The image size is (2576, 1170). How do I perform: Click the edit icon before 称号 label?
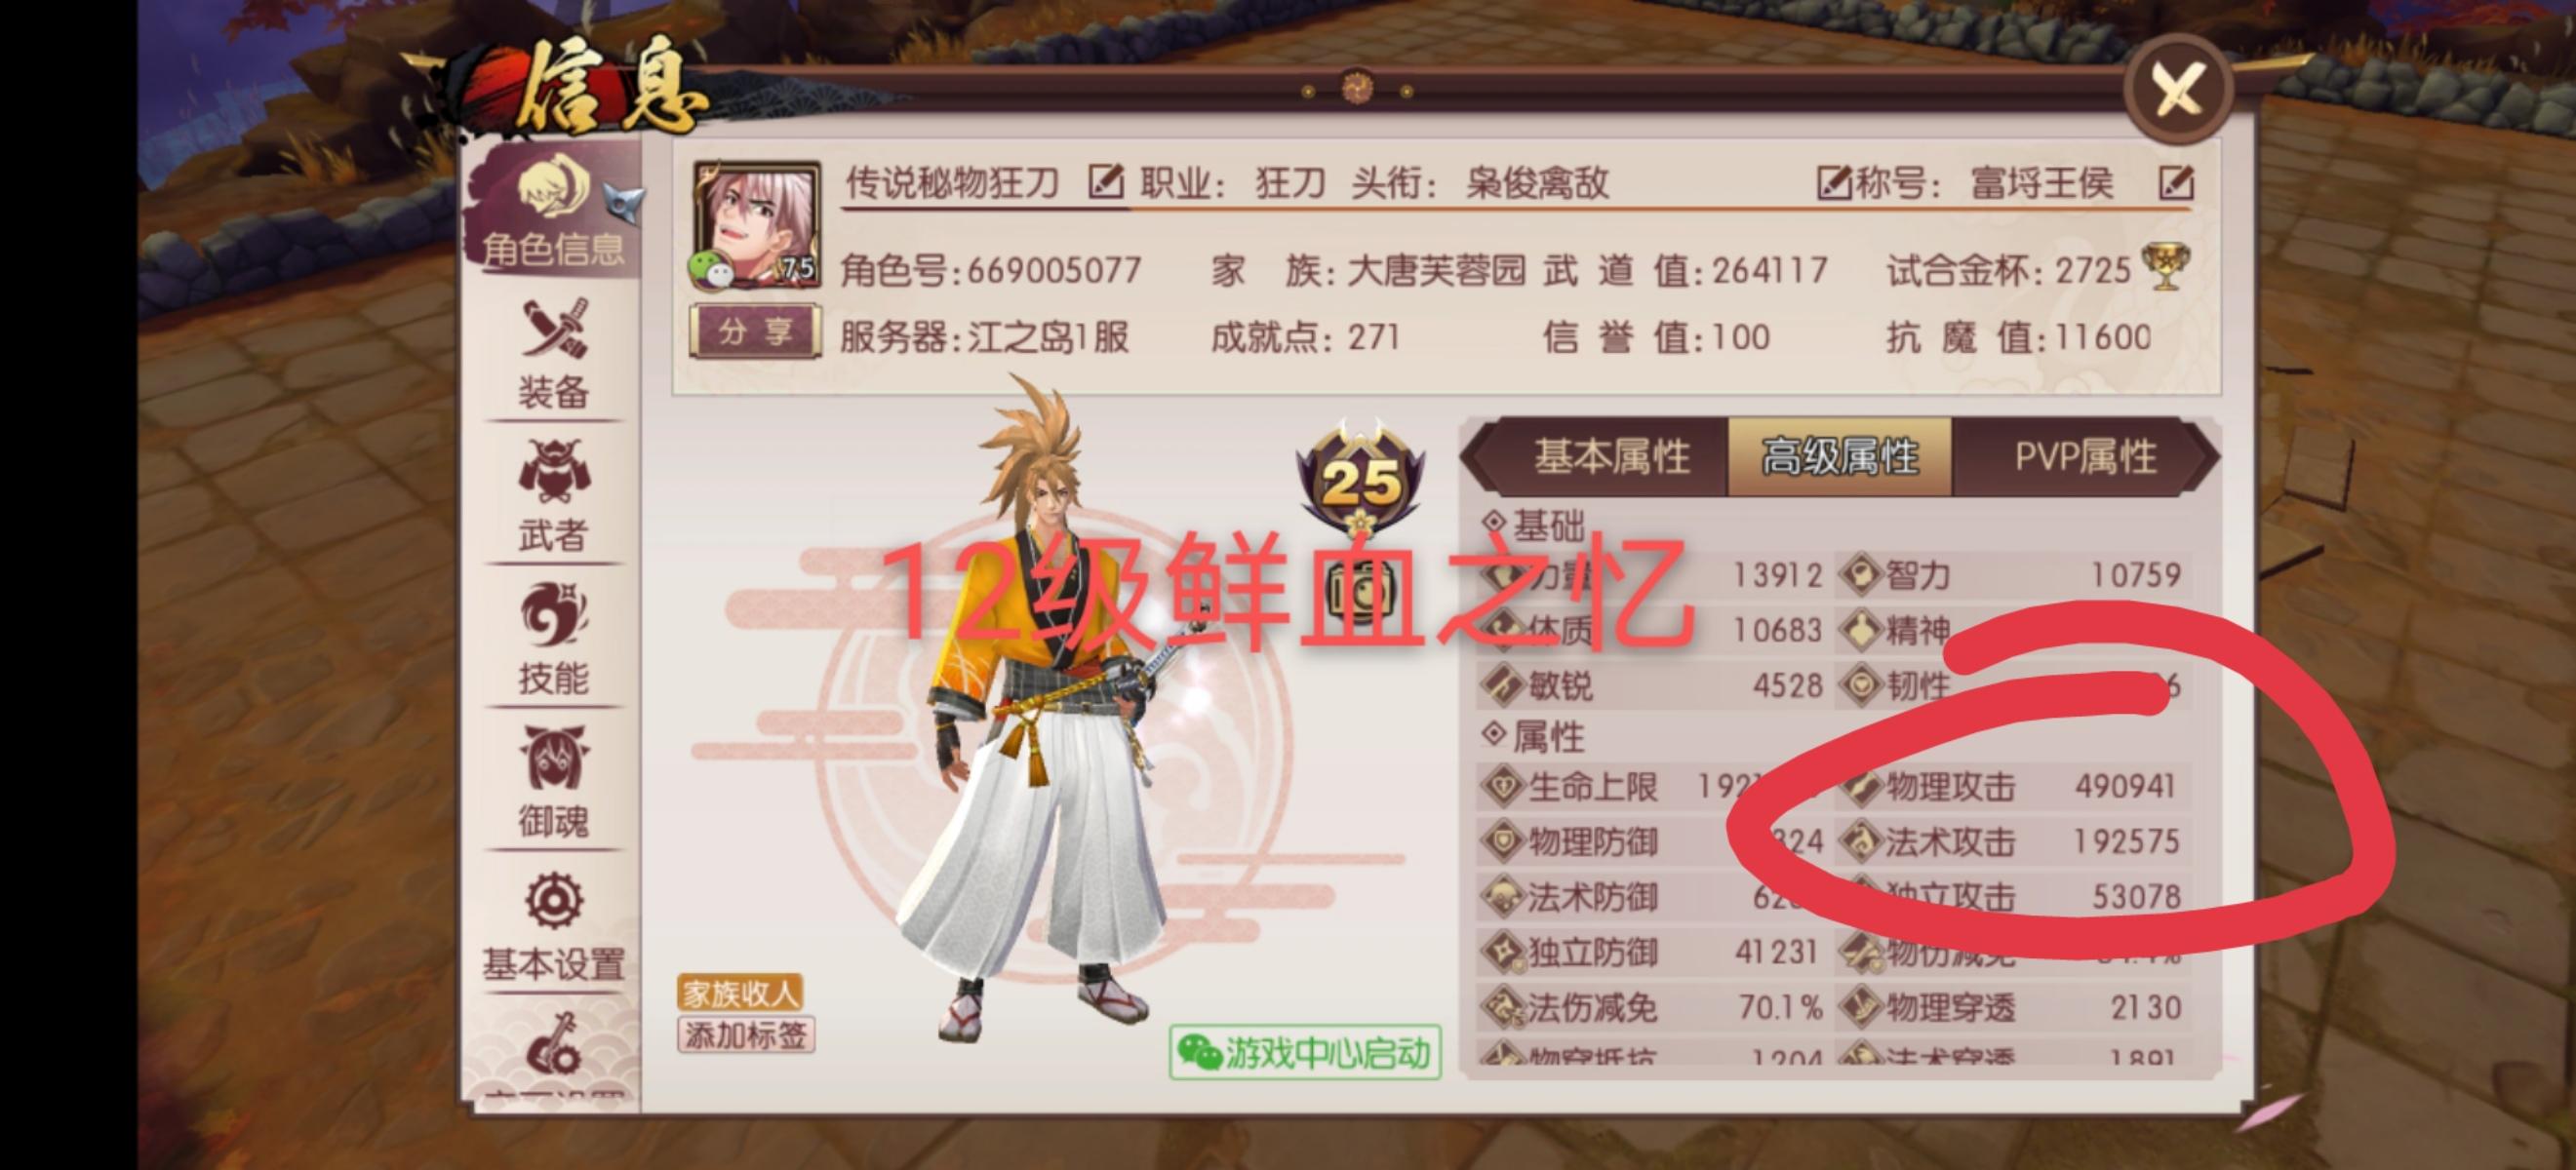[x=1833, y=183]
